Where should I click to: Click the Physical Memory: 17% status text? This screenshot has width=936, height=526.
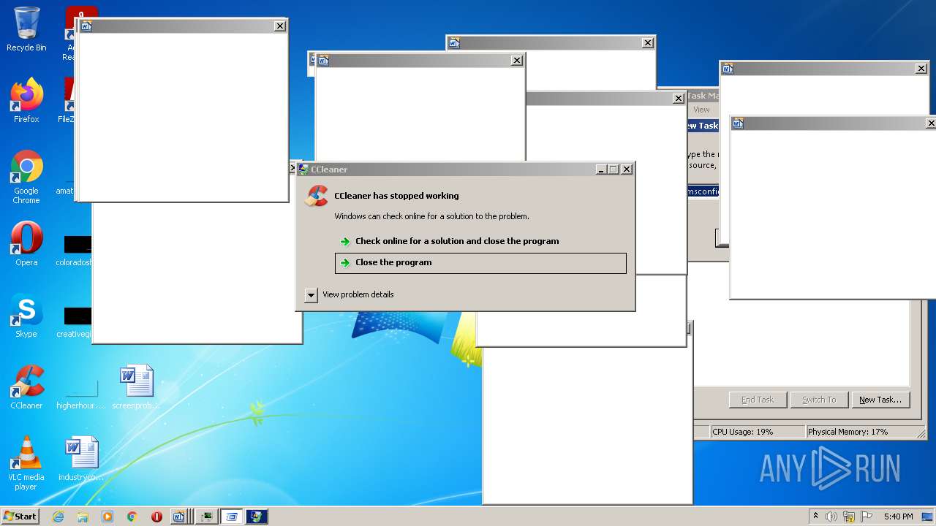848,432
